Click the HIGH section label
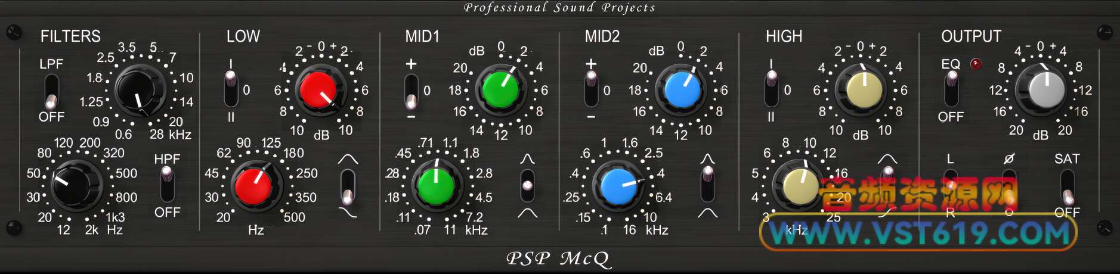The width and height of the screenshot is (1120, 274). 784,36
